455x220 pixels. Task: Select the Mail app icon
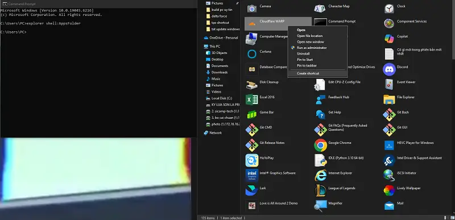tap(389, 206)
